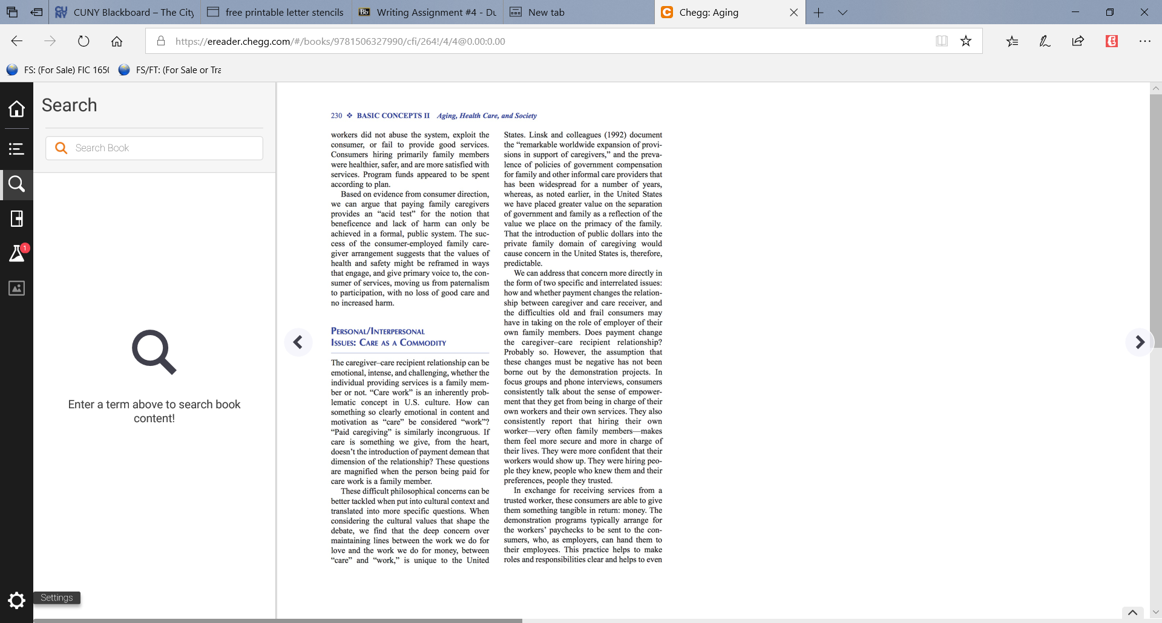Image resolution: width=1162 pixels, height=623 pixels.
Task: Click the scrollbar down arrow
Action: [x=1156, y=612]
